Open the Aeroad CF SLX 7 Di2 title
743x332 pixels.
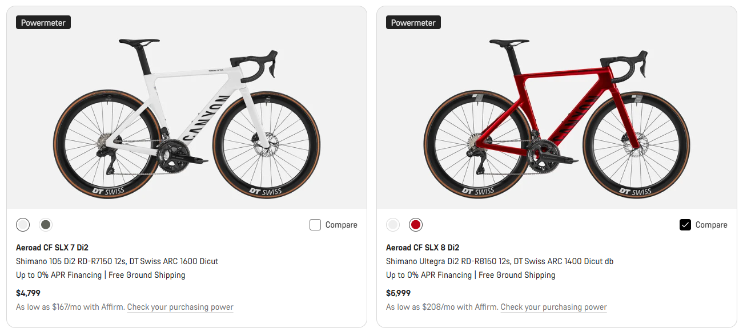tap(52, 248)
